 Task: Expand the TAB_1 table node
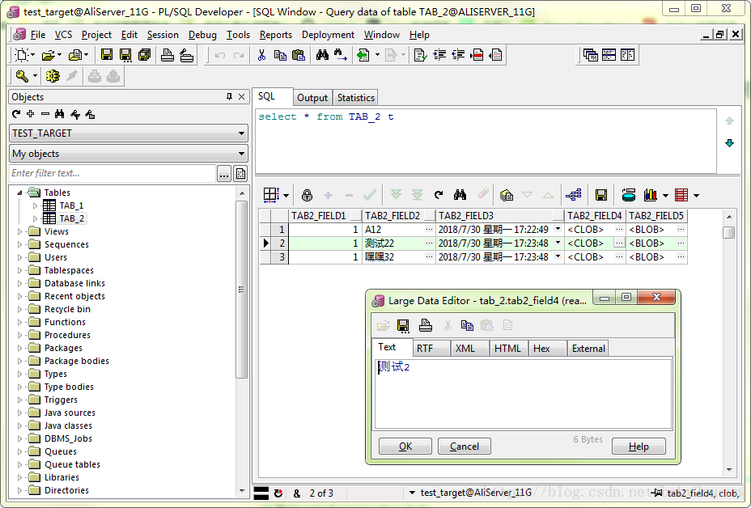pyautogui.click(x=35, y=205)
